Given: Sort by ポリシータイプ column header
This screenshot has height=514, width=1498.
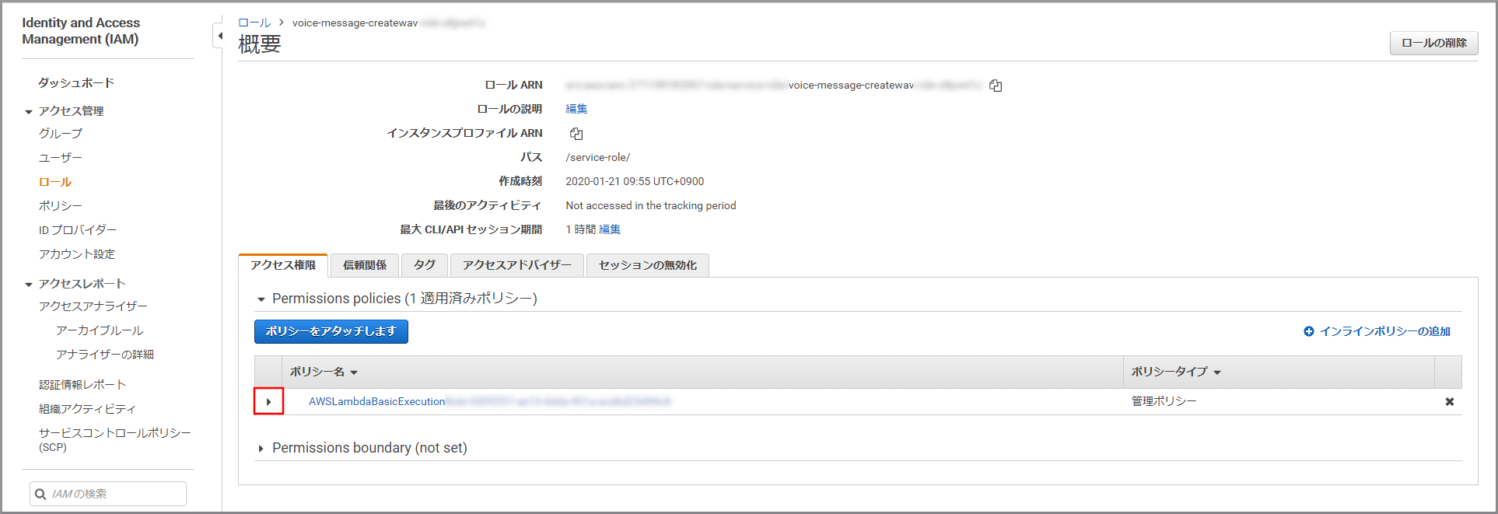Looking at the screenshot, I should 1175,372.
